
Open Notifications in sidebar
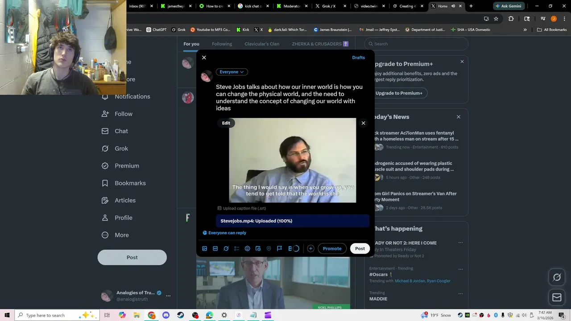click(126, 96)
